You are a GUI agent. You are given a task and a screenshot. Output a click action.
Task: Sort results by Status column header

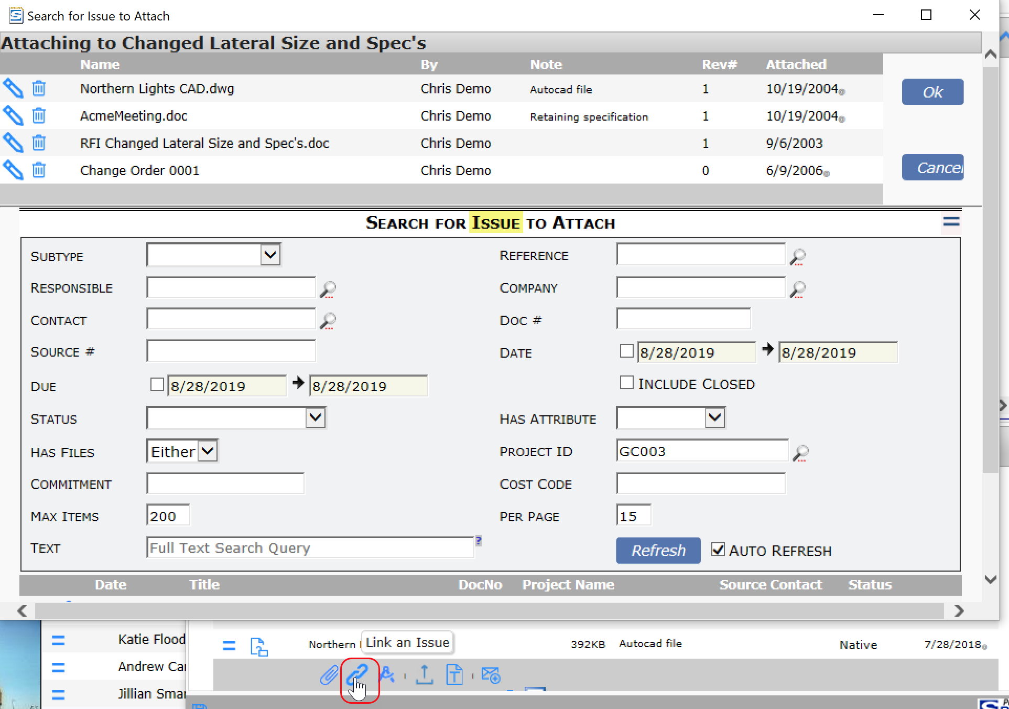click(x=870, y=585)
